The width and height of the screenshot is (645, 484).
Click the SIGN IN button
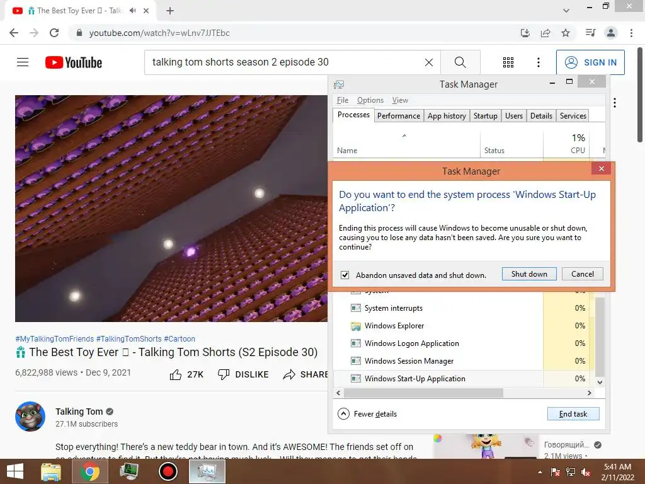pos(590,62)
